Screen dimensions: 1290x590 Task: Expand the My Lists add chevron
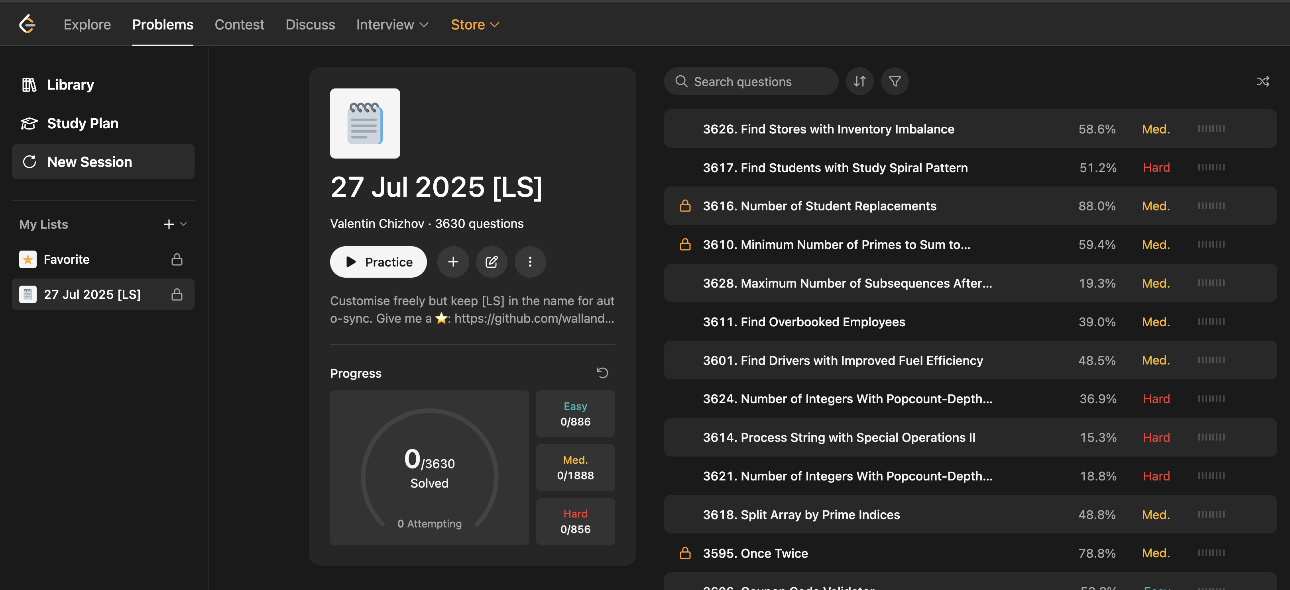tap(183, 224)
